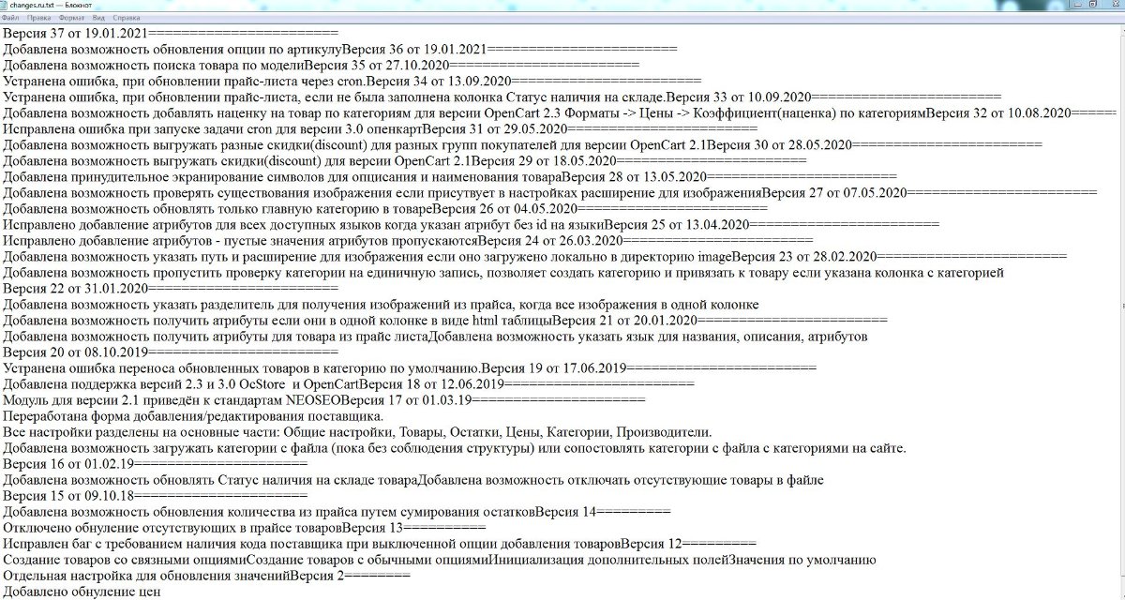Open the Файл menu
Screen dimensions: 1125x600
point(10,18)
